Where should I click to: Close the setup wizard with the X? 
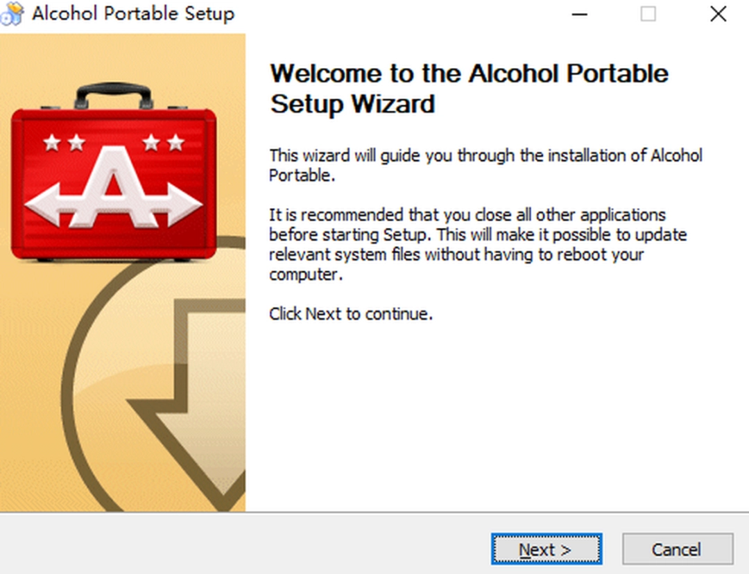(x=718, y=14)
